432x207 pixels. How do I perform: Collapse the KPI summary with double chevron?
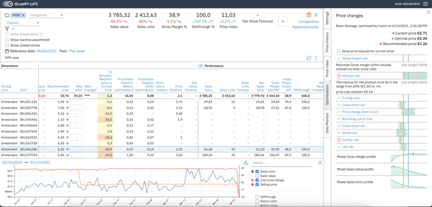point(316,15)
